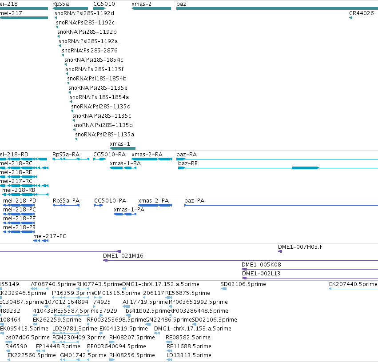Select DMG1-chrX.17.153.a.5prime EST label
The width and height of the screenshot is (378, 362).
tap(193, 329)
